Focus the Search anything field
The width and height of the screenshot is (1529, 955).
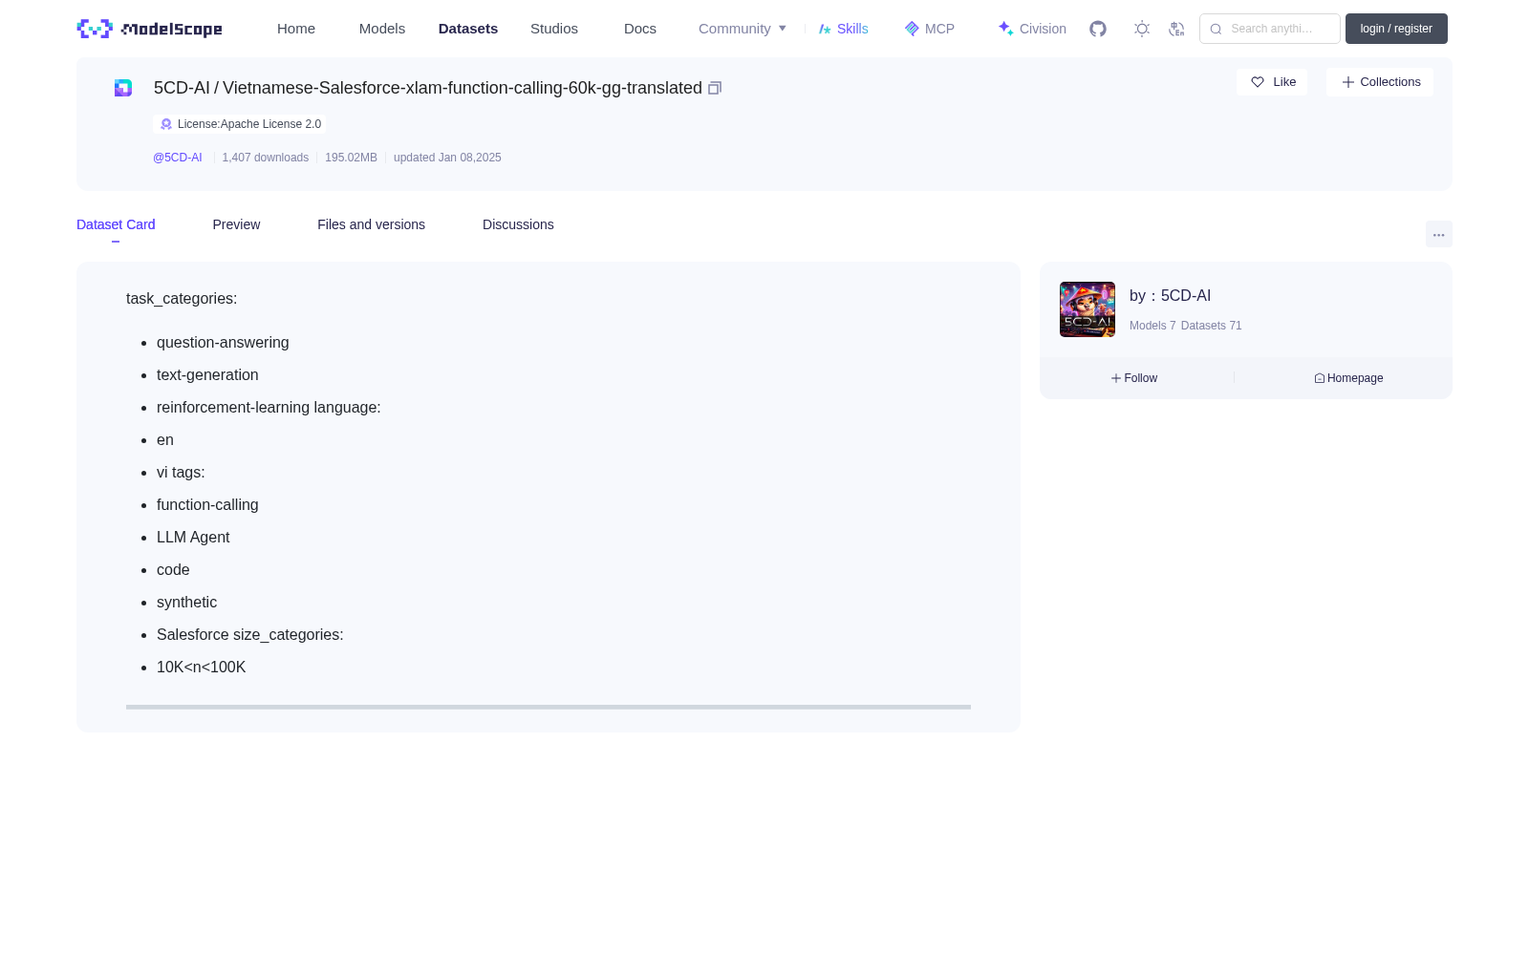pos(1270,29)
